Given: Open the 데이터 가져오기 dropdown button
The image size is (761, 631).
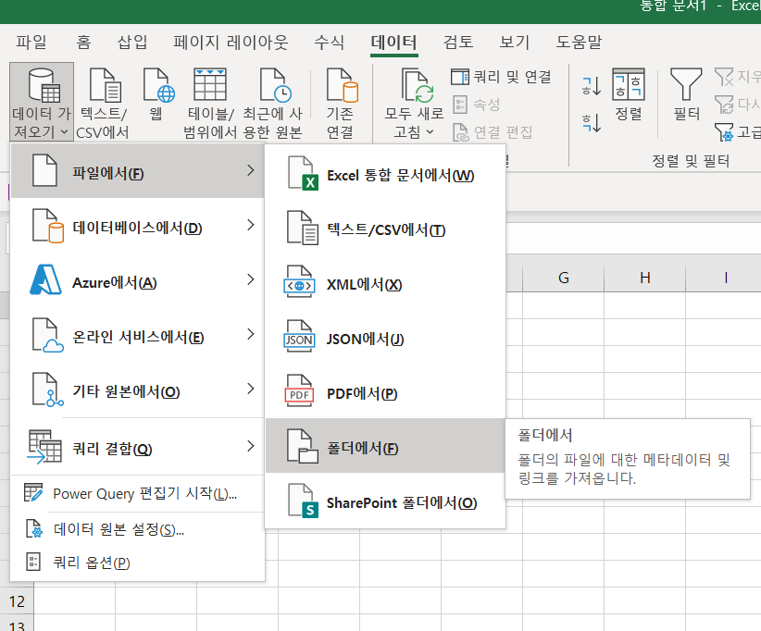Looking at the screenshot, I should click(42, 102).
